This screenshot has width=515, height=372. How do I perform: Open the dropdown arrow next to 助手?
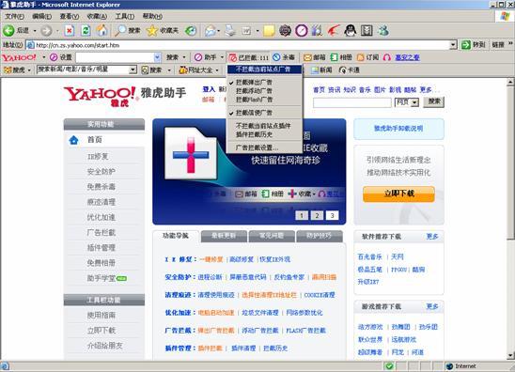pos(222,57)
